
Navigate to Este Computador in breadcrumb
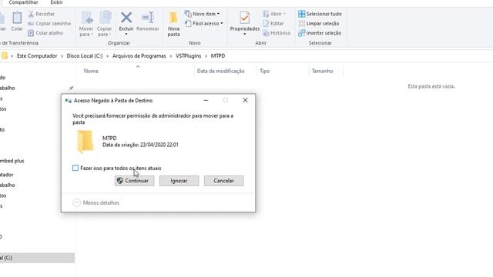click(x=37, y=56)
